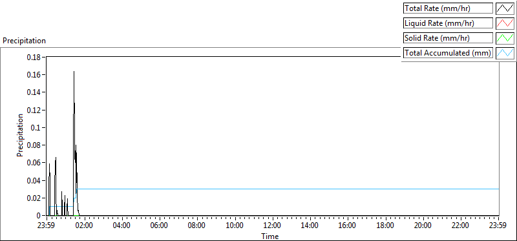
Task: Click the 22:00 time axis label
Action: (460, 226)
